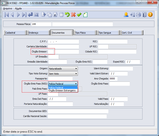Image resolution: width=159 pixels, height=136 pixels.
Task: Confirm with the green checkmark icon
Action: pos(79,15)
